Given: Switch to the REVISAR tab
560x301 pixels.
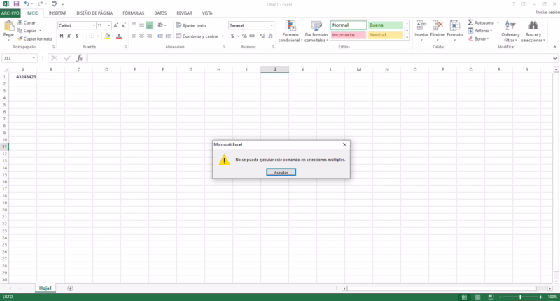Looking at the screenshot, I should [x=184, y=13].
